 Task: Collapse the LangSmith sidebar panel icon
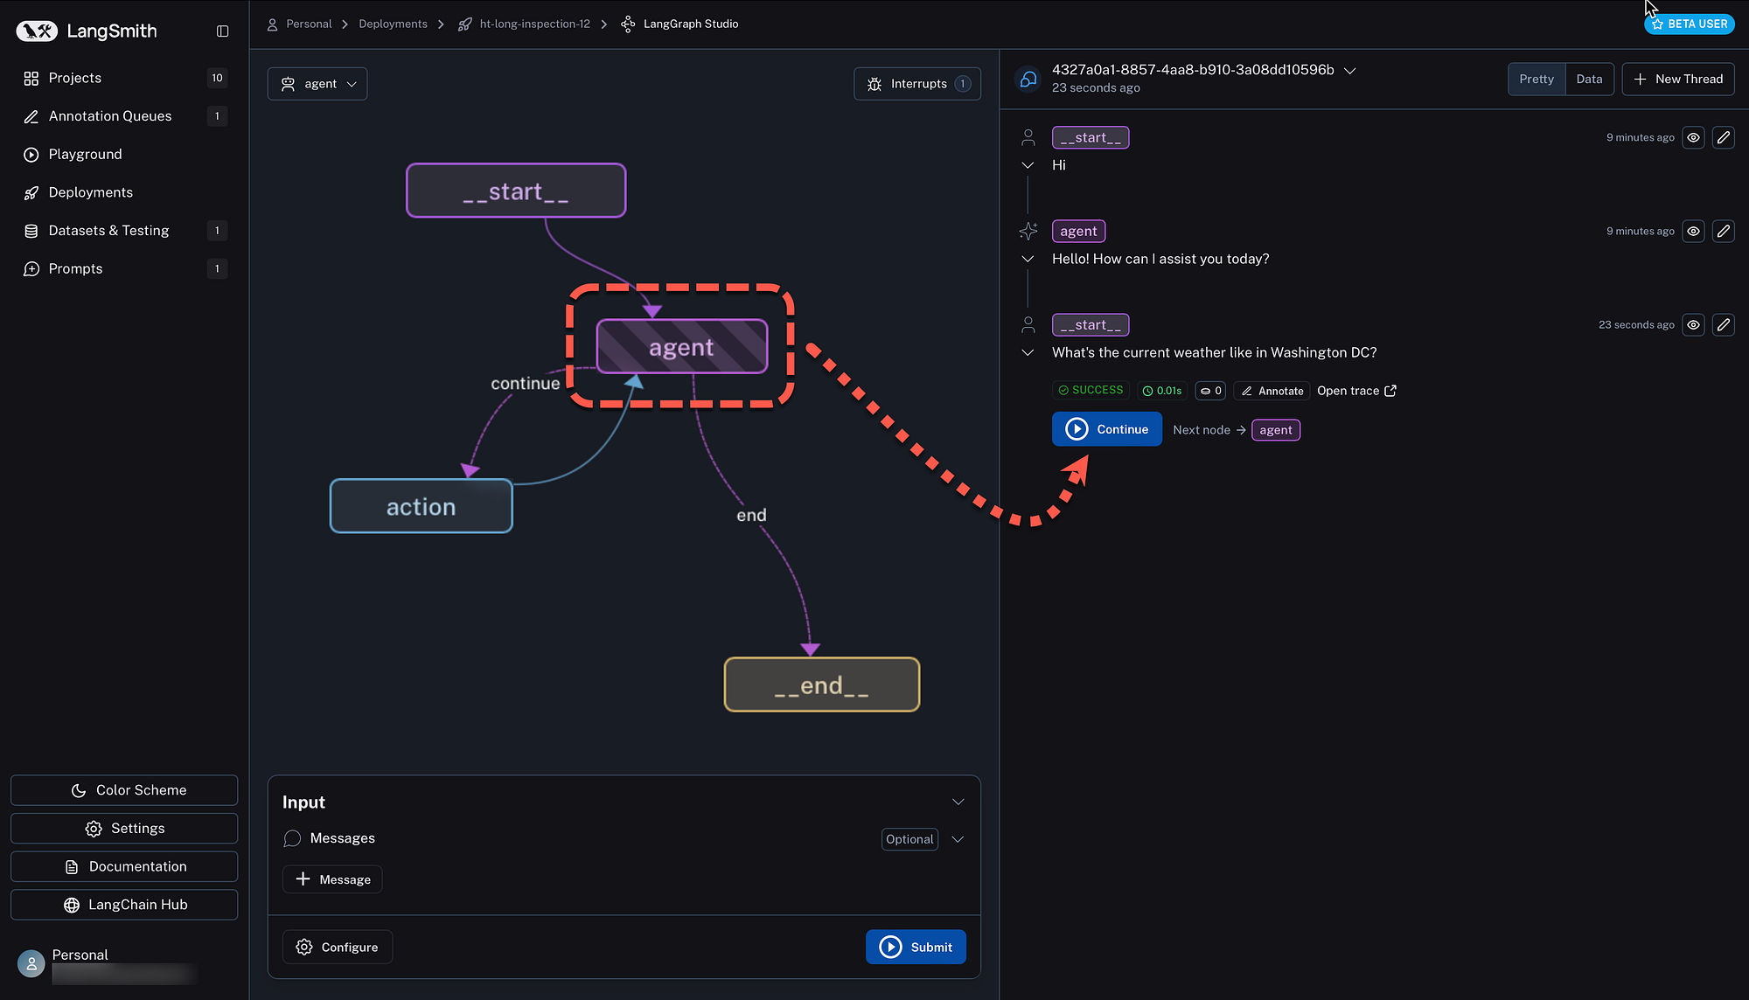click(222, 31)
